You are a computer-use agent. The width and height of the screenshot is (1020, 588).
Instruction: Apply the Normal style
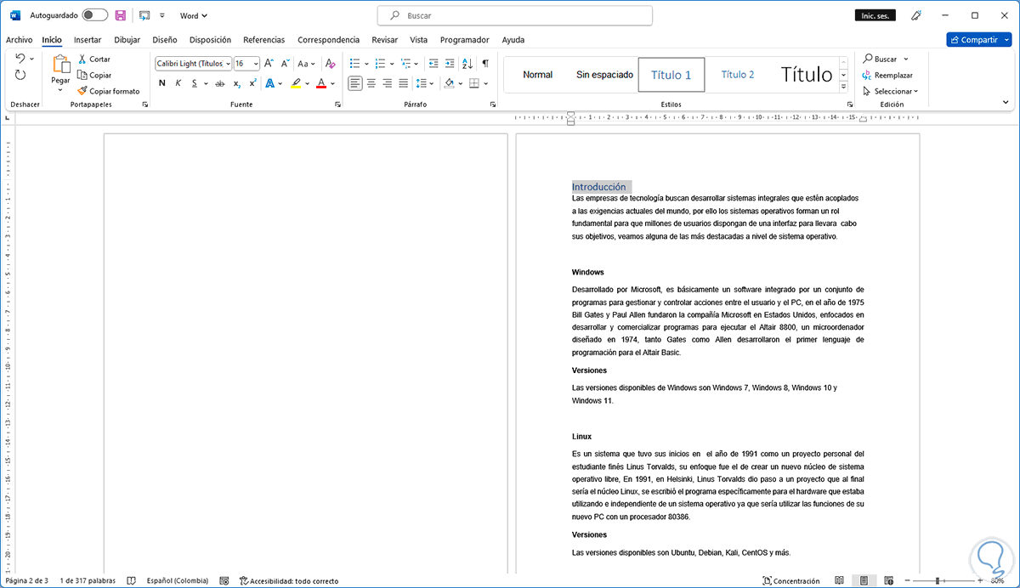coord(537,75)
